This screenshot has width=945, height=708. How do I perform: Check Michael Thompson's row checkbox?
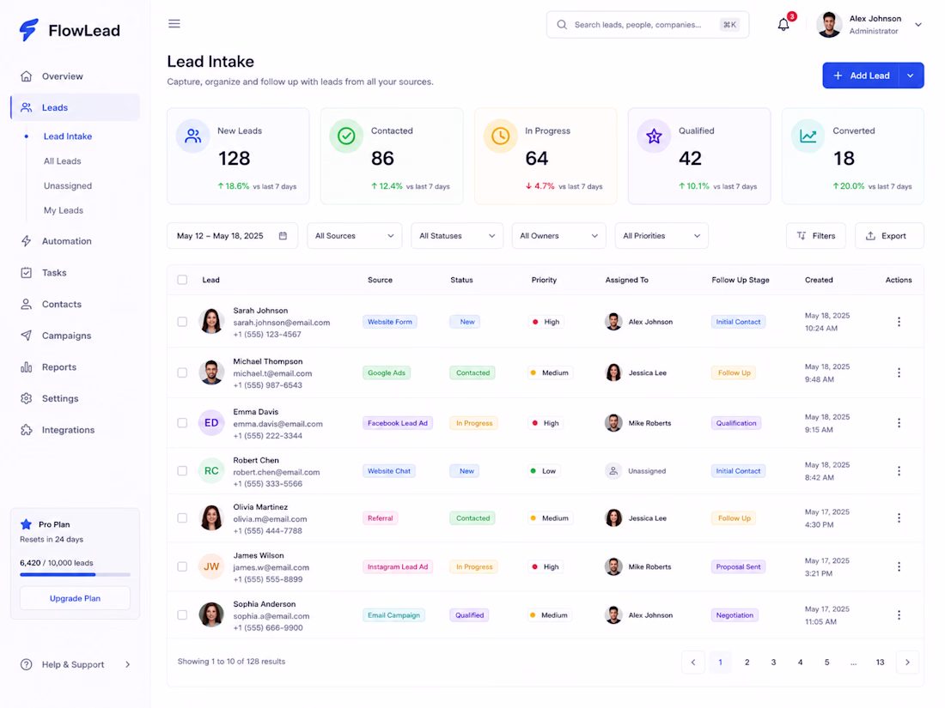tap(182, 372)
